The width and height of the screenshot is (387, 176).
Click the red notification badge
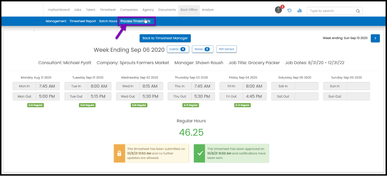(x=282, y=7)
